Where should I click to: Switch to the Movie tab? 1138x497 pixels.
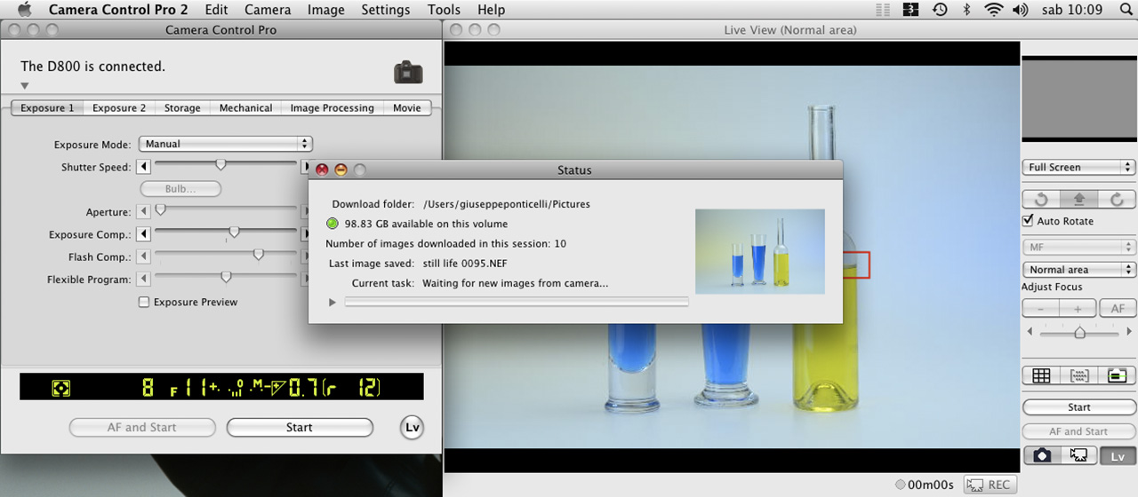click(x=407, y=107)
